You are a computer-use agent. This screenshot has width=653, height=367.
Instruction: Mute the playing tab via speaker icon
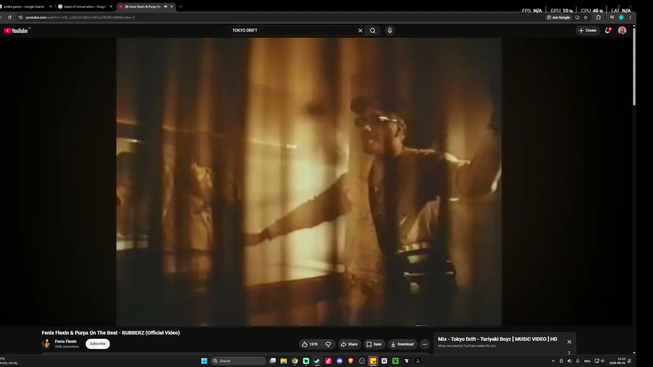(165, 7)
